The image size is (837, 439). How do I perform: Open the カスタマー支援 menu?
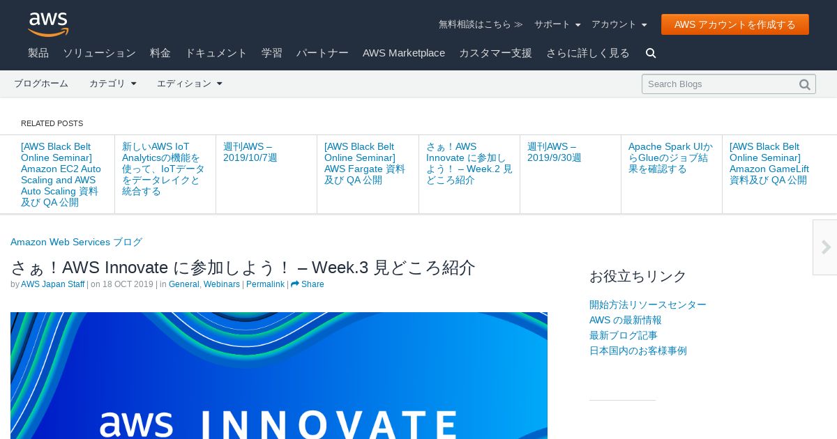tap(495, 53)
